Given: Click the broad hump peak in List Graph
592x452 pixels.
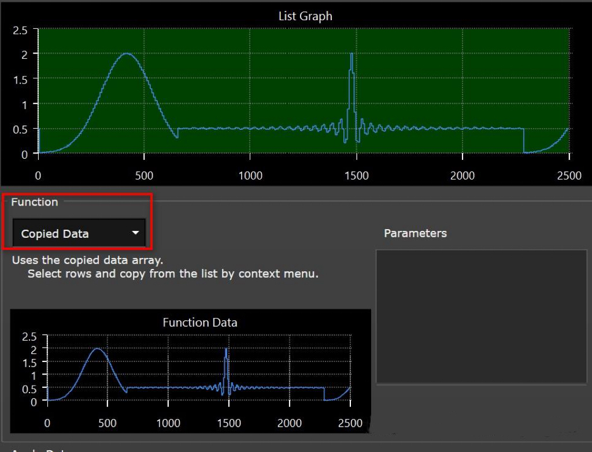Looking at the screenshot, I should point(126,54).
